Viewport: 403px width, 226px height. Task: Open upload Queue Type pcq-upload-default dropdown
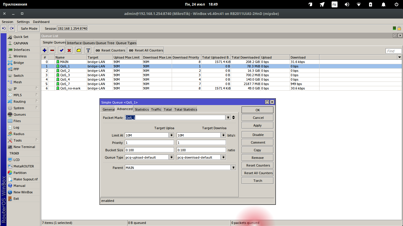point(171,157)
